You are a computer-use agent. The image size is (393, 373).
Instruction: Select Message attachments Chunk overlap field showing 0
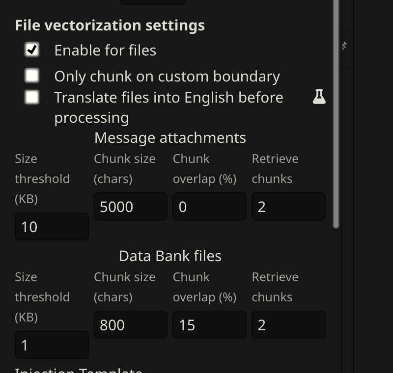tap(209, 207)
